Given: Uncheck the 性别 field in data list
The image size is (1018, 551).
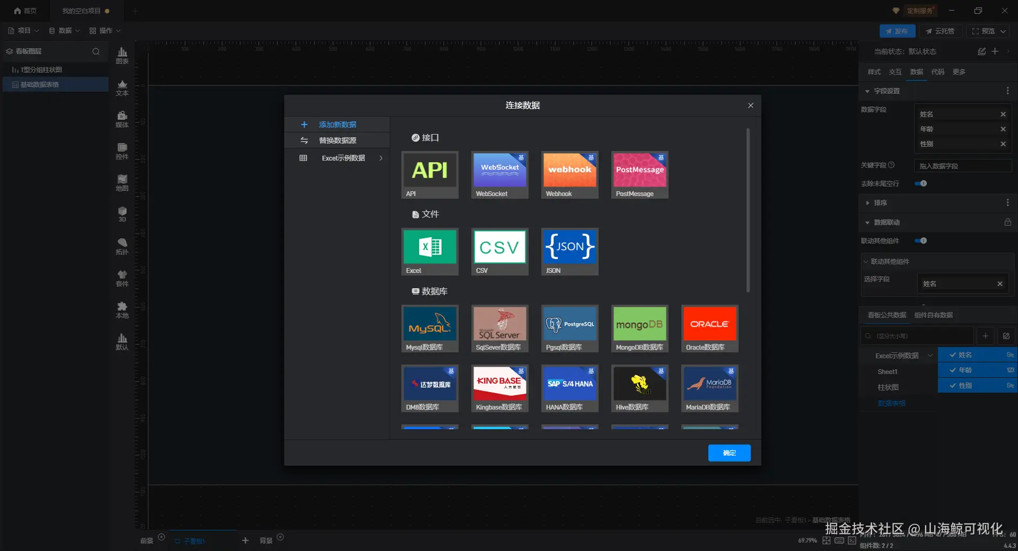Looking at the screenshot, I should (x=953, y=386).
